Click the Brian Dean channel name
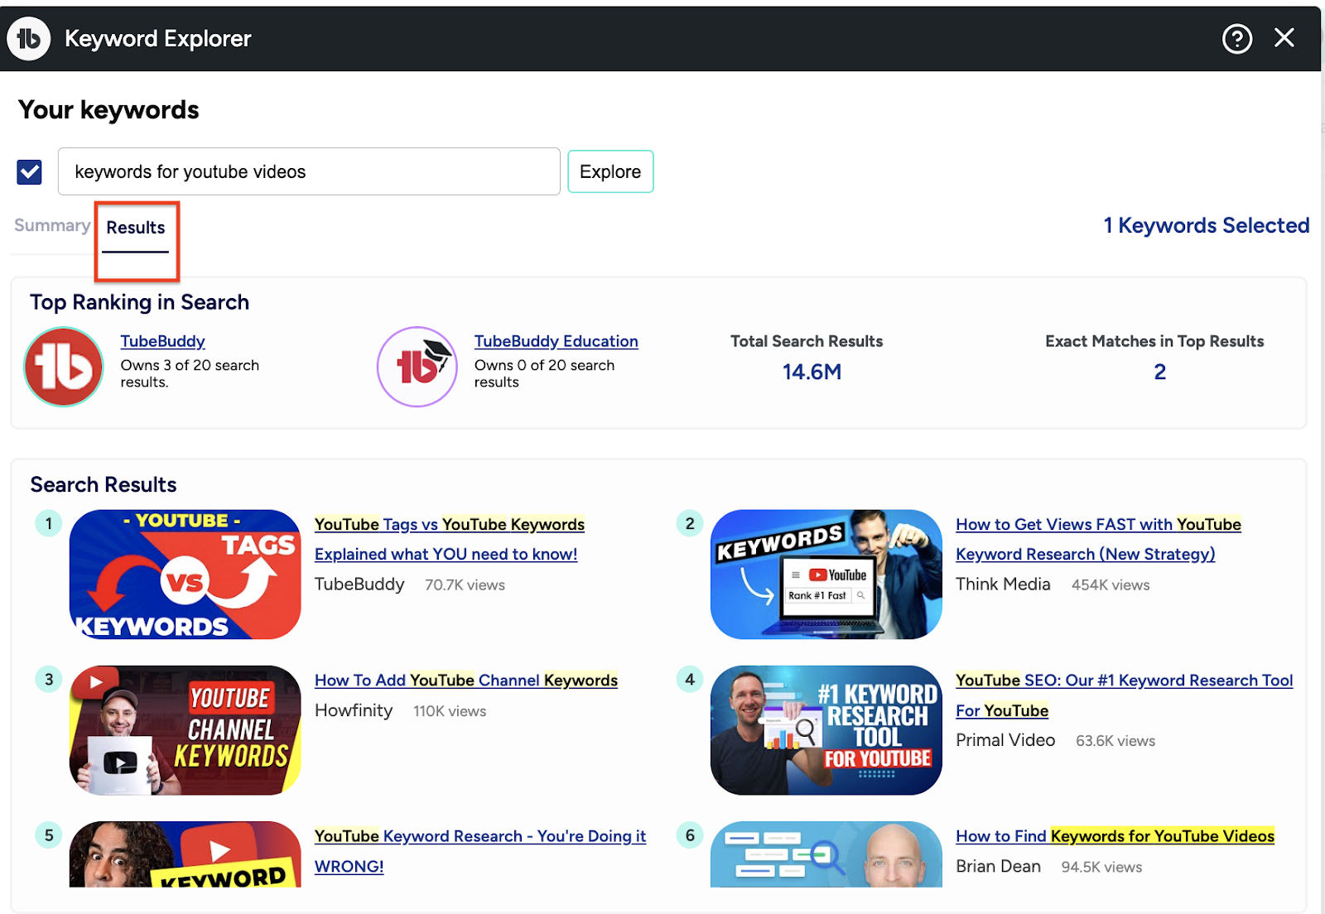1325x914 pixels. [x=998, y=866]
